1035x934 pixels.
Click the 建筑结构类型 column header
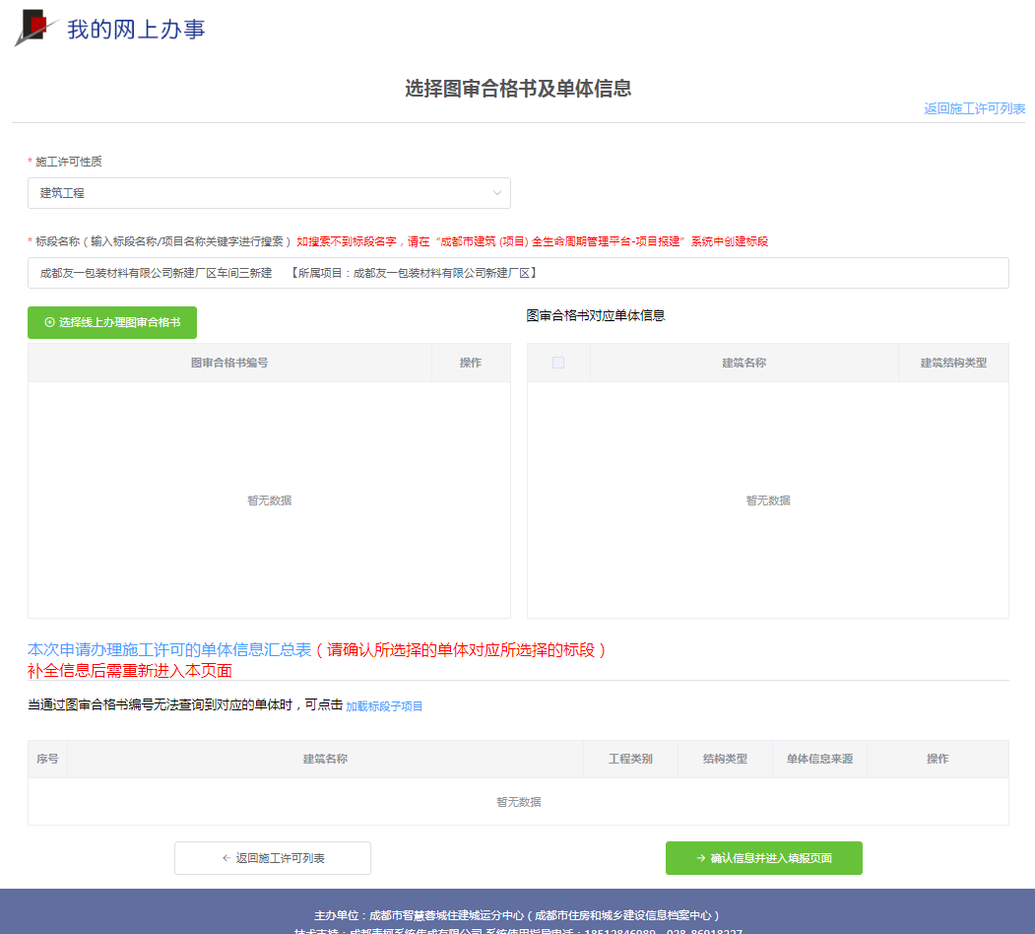pos(952,363)
